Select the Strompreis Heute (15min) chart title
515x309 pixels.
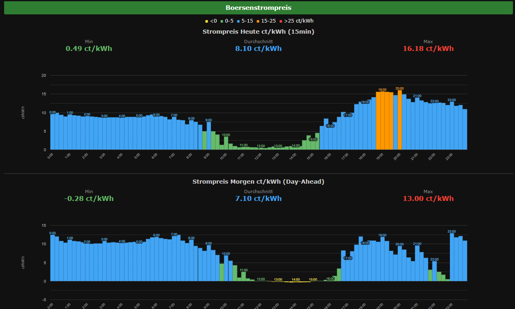click(x=258, y=32)
